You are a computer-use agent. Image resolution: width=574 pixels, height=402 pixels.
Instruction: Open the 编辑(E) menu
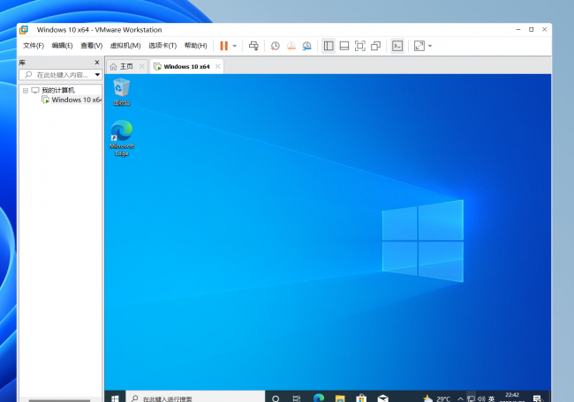(x=62, y=46)
